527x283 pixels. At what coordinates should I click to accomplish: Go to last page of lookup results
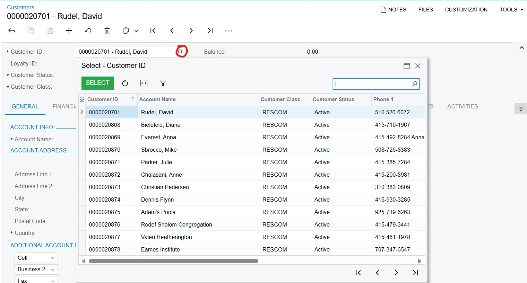[415, 273]
